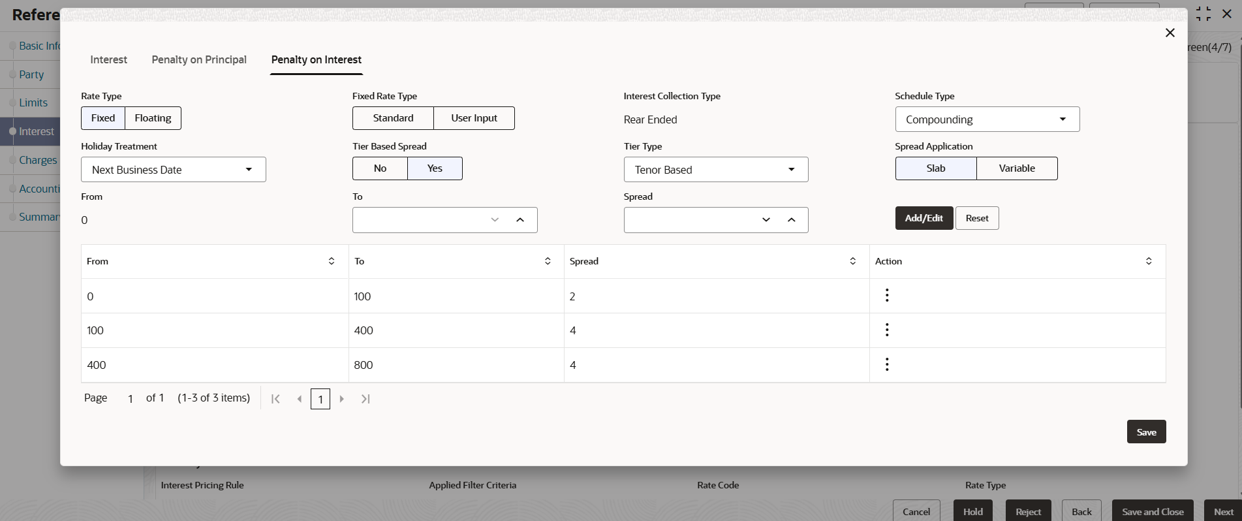Screen dimensions: 1242x521
Task: Click the Next button
Action: coord(1223,511)
